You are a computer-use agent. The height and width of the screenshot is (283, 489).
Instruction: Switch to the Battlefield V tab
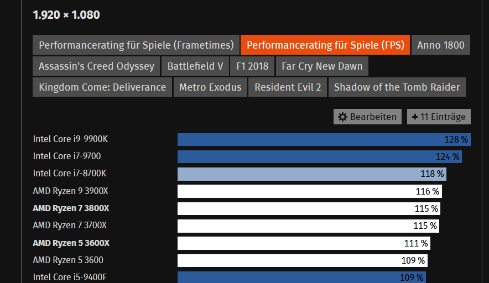coord(195,66)
